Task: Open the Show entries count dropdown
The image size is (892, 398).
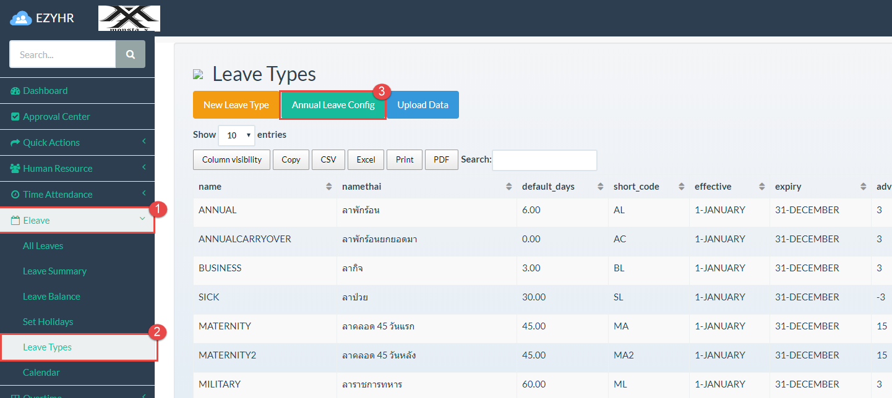Action: (236, 135)
